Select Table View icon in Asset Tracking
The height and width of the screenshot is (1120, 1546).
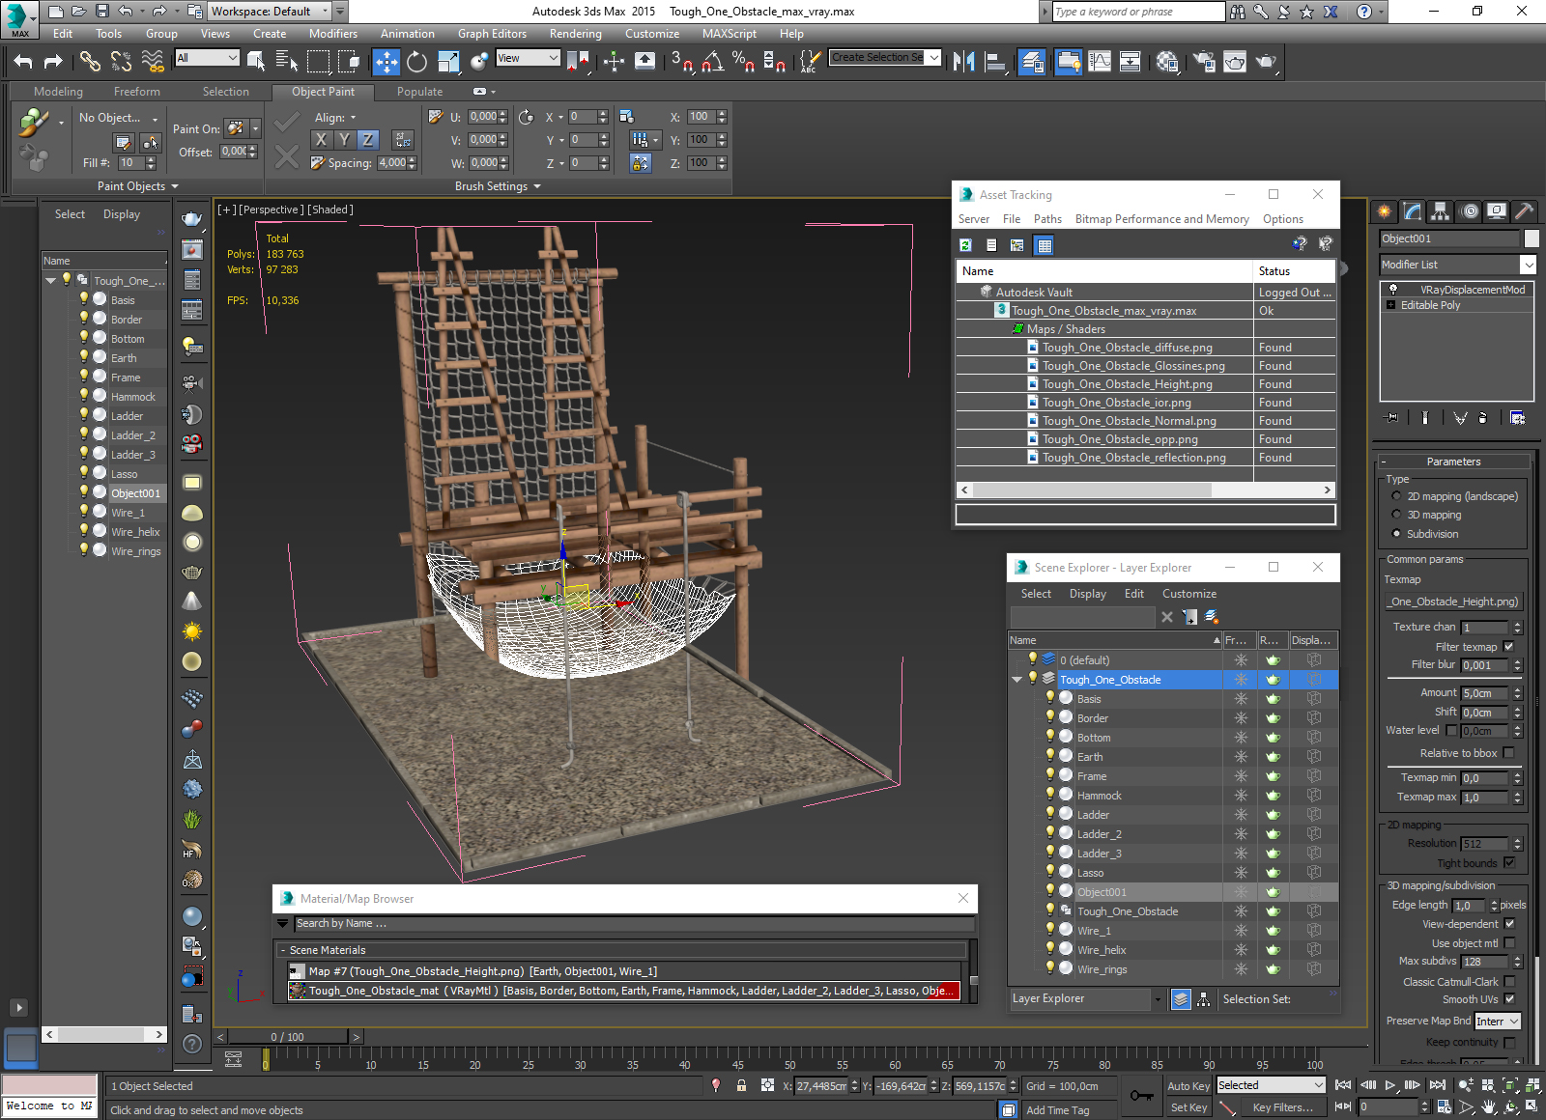tap(1045, 245)
